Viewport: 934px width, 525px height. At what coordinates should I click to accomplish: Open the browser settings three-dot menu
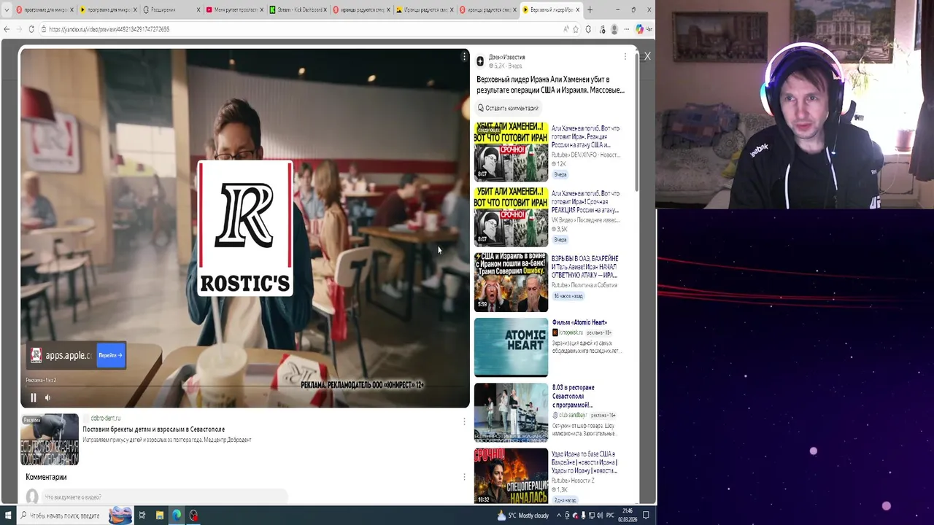click(627, 29)
